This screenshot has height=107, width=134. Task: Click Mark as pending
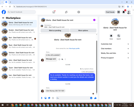(x=55, y=30)
